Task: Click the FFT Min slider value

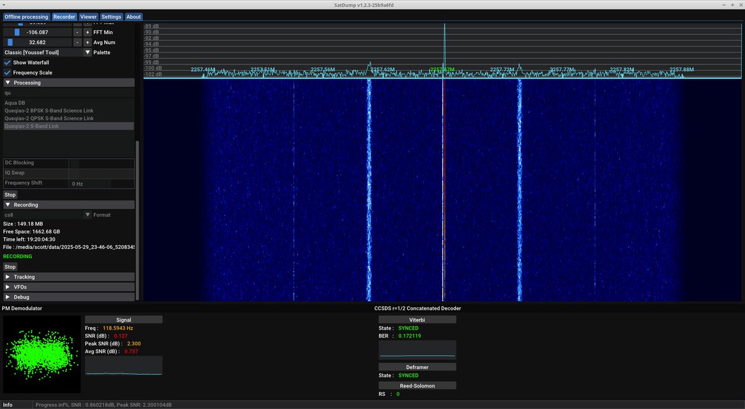Action: click(x=37, y=32)
